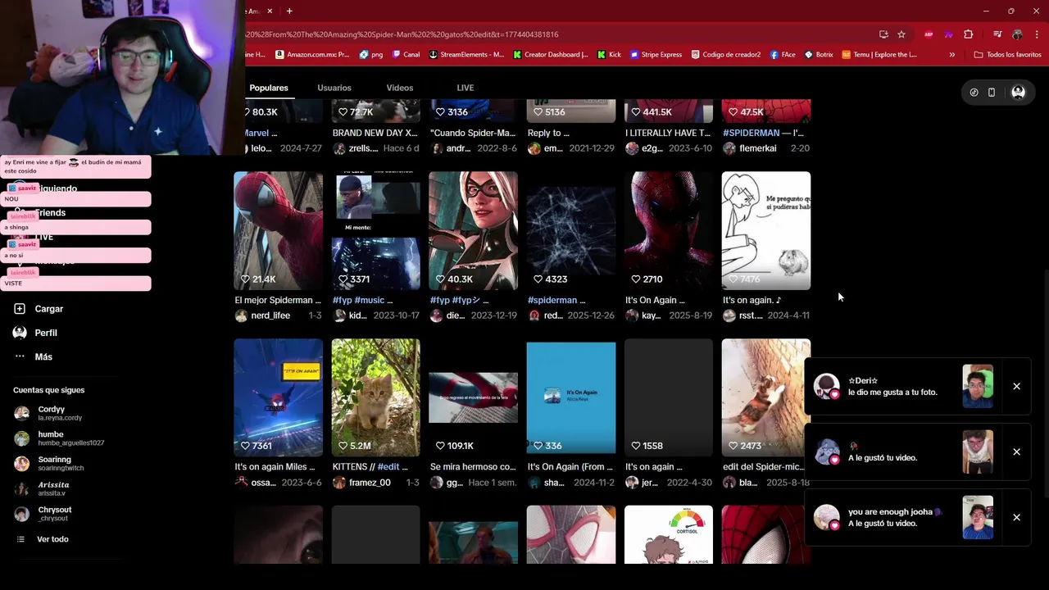The image size is (1049, 590).
Task: Open the Black Cat video with 40.3K likes
Action: (473, 230)
